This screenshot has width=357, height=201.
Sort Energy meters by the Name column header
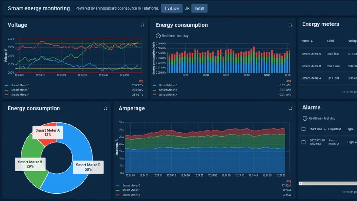(305, 41)
